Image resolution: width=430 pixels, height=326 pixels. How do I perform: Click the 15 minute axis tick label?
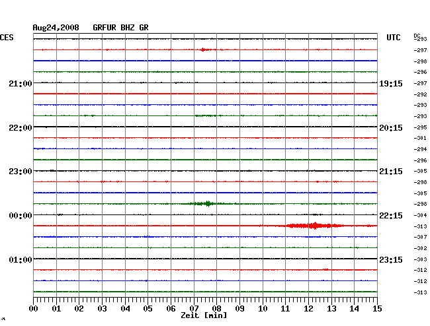(x=377, y=309)
